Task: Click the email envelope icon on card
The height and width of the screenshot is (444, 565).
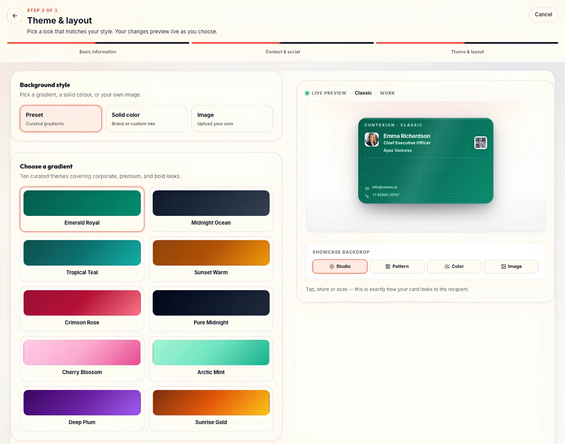Action: 367,188
